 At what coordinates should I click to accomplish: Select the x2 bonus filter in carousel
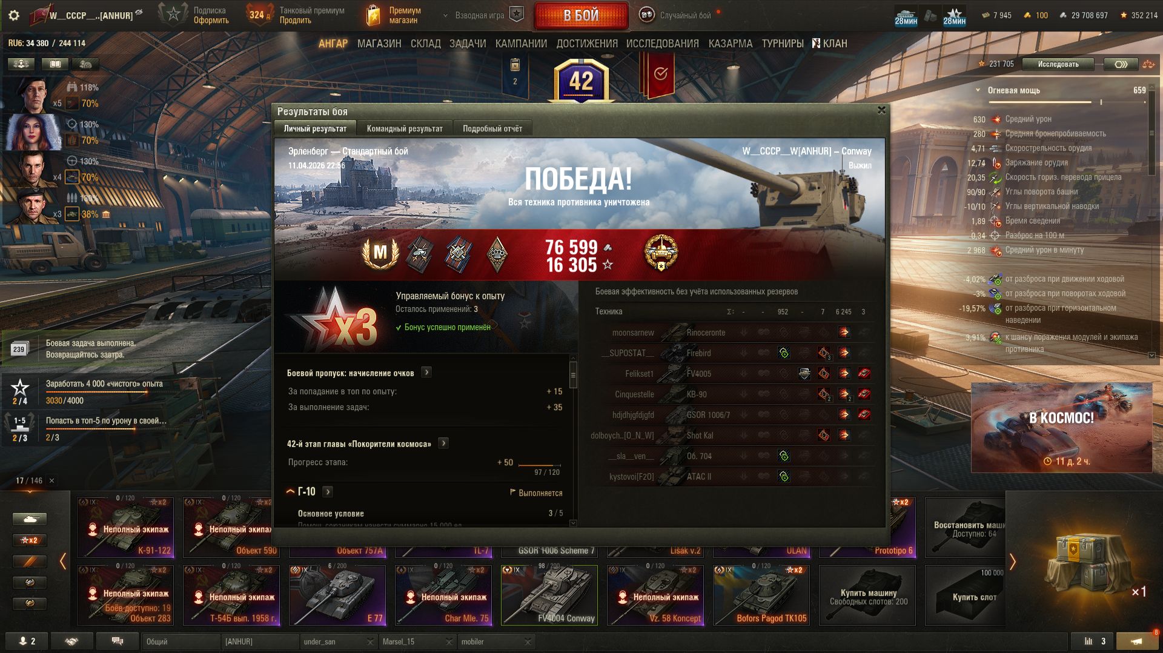(x=30, y=540)
